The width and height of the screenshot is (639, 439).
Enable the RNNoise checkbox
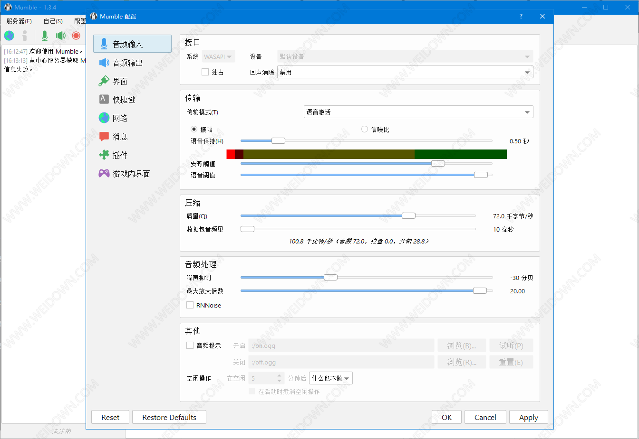tap(190, 305)
